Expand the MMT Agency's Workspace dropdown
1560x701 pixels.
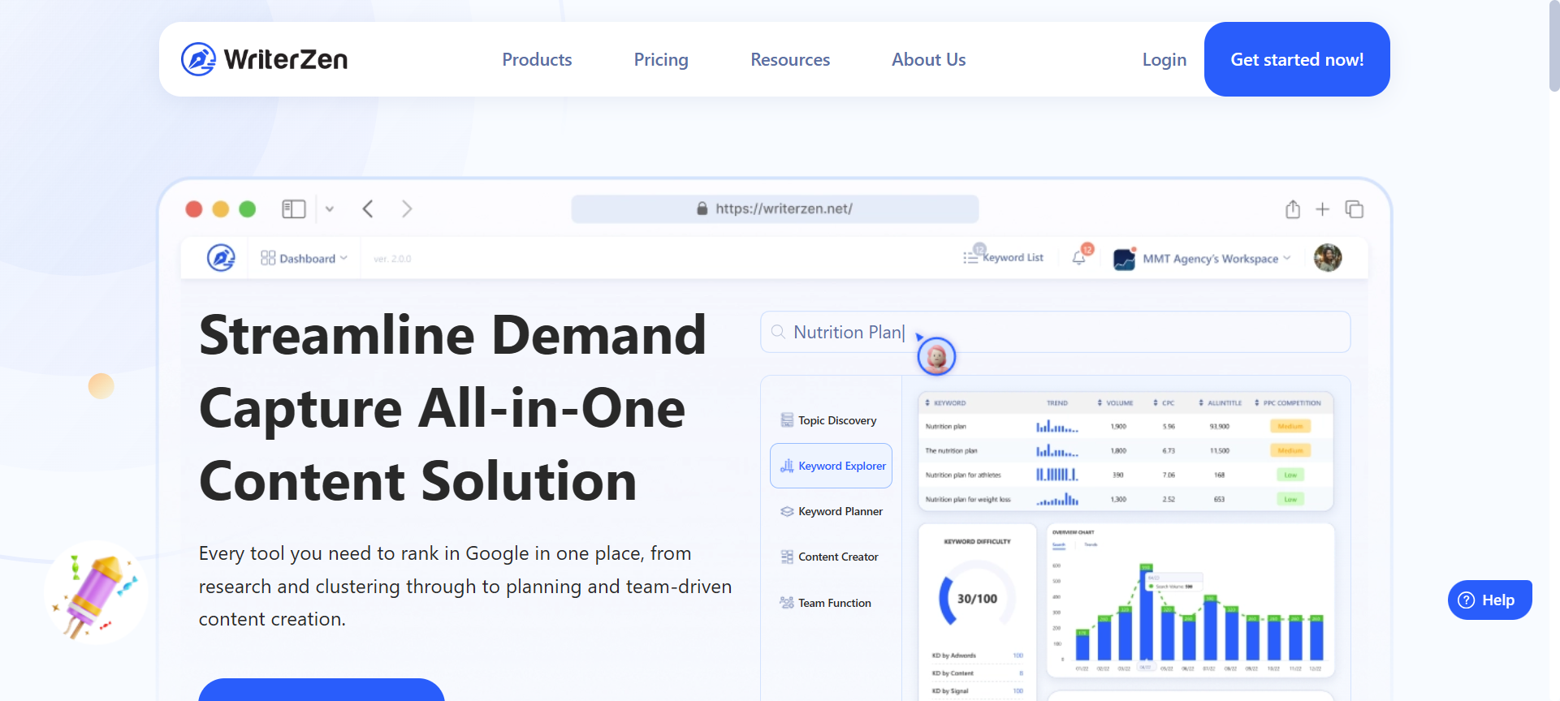tap(1202, 259)
